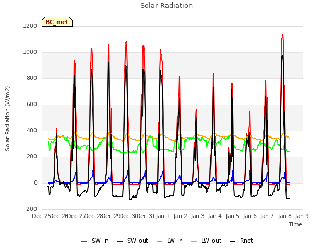Click the Jan 3 x-axis tick label

coord(197,216)
